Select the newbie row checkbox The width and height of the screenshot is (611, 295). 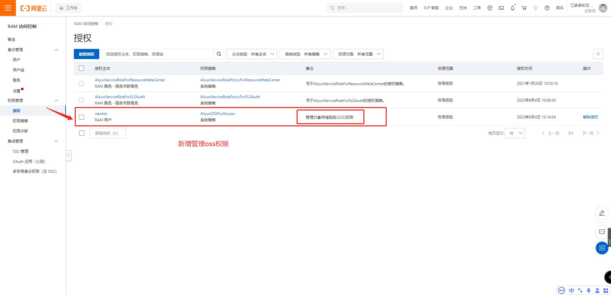pyautogui.click(x=81, y=117)
